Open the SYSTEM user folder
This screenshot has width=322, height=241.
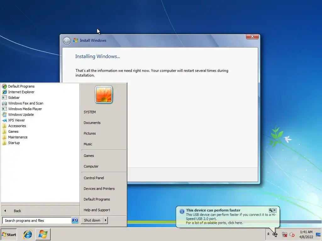90,112
